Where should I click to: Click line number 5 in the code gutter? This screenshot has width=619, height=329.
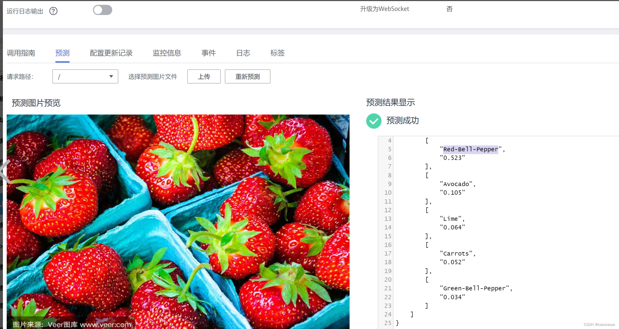[390, 149]
